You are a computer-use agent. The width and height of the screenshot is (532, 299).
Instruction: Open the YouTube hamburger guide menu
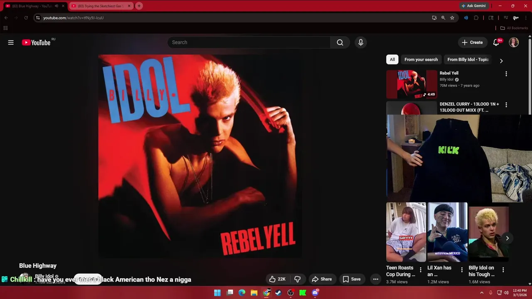pos(11,42)
